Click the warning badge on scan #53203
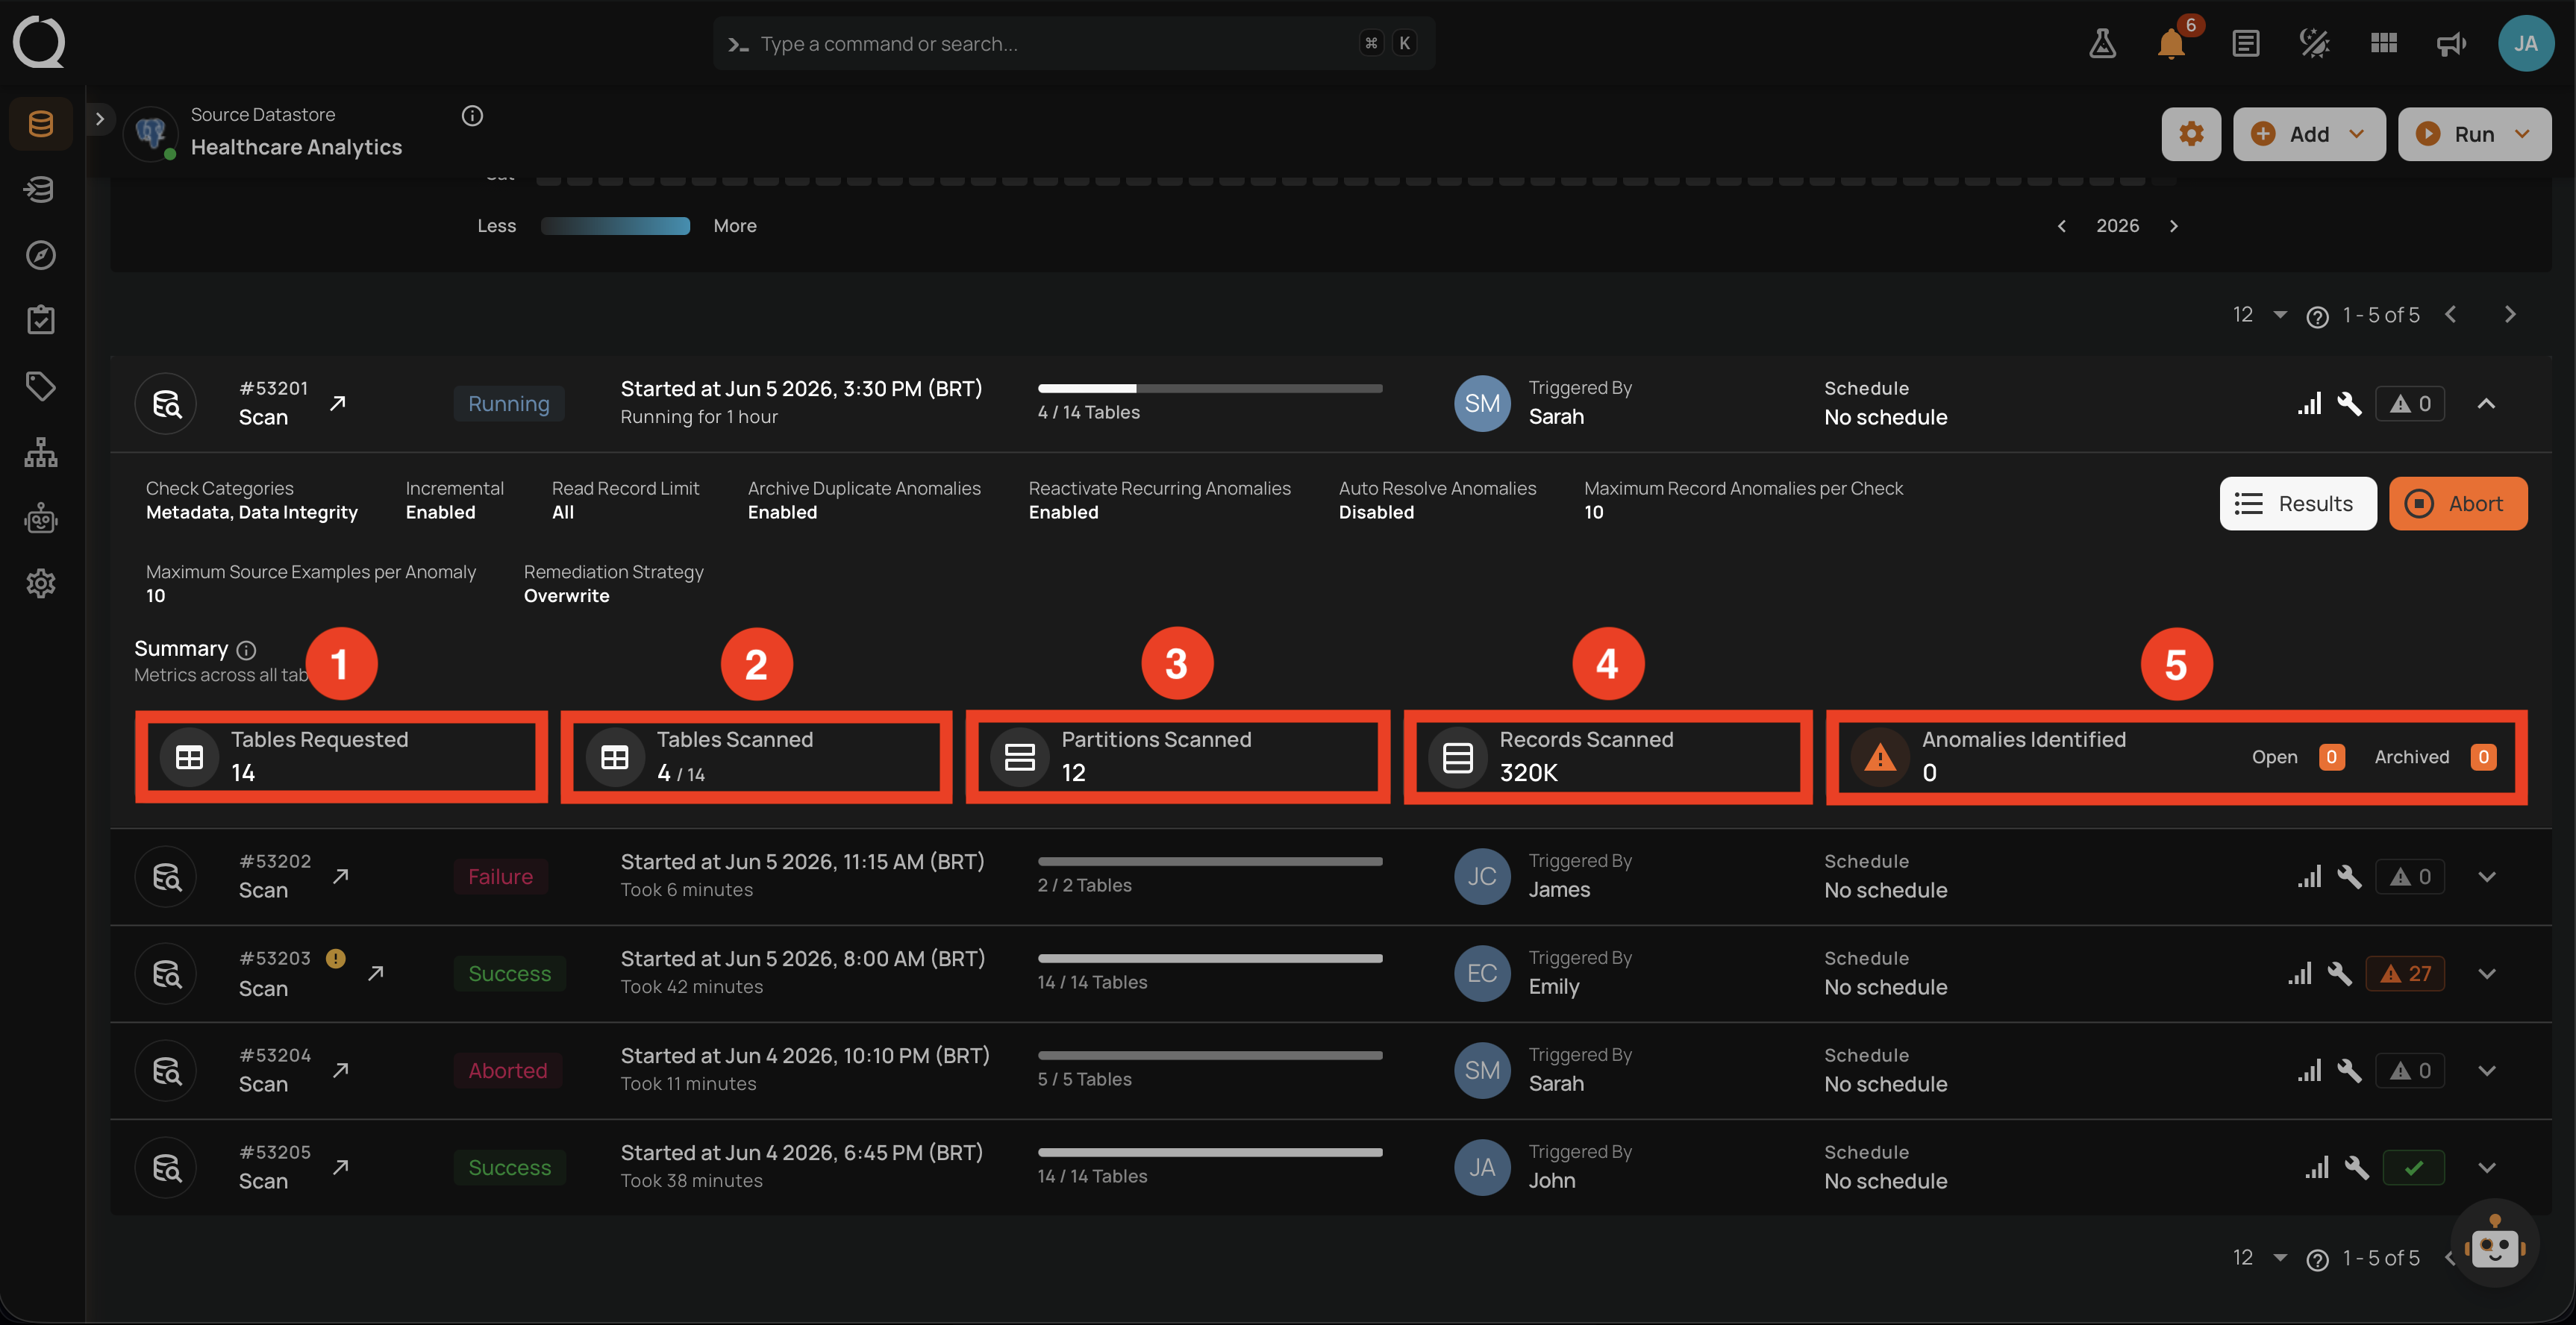The height and width of the screenshot is (1325, 2576). click(x=336, y=958)
